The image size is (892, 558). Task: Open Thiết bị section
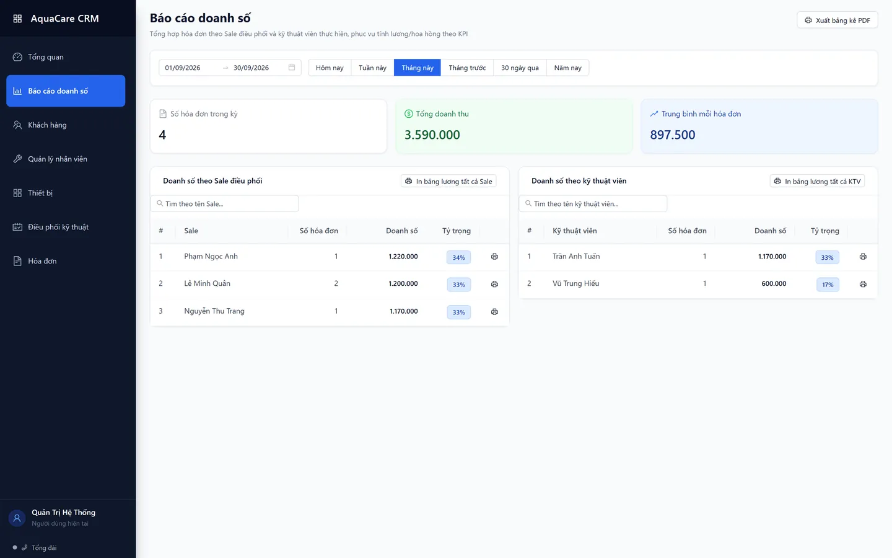66,193
